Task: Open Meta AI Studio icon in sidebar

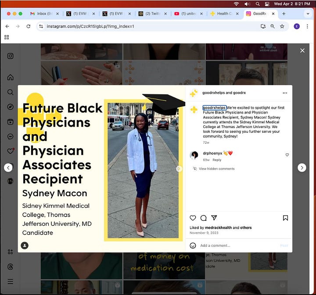Action: tap(10, 252)
